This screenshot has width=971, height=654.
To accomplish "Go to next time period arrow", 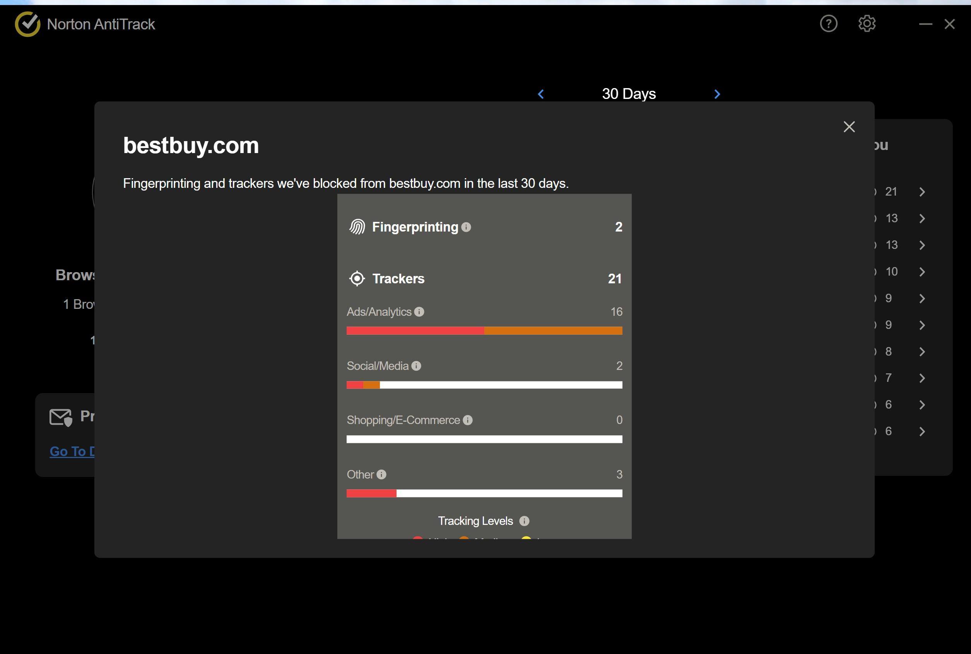I will (717, 94).
